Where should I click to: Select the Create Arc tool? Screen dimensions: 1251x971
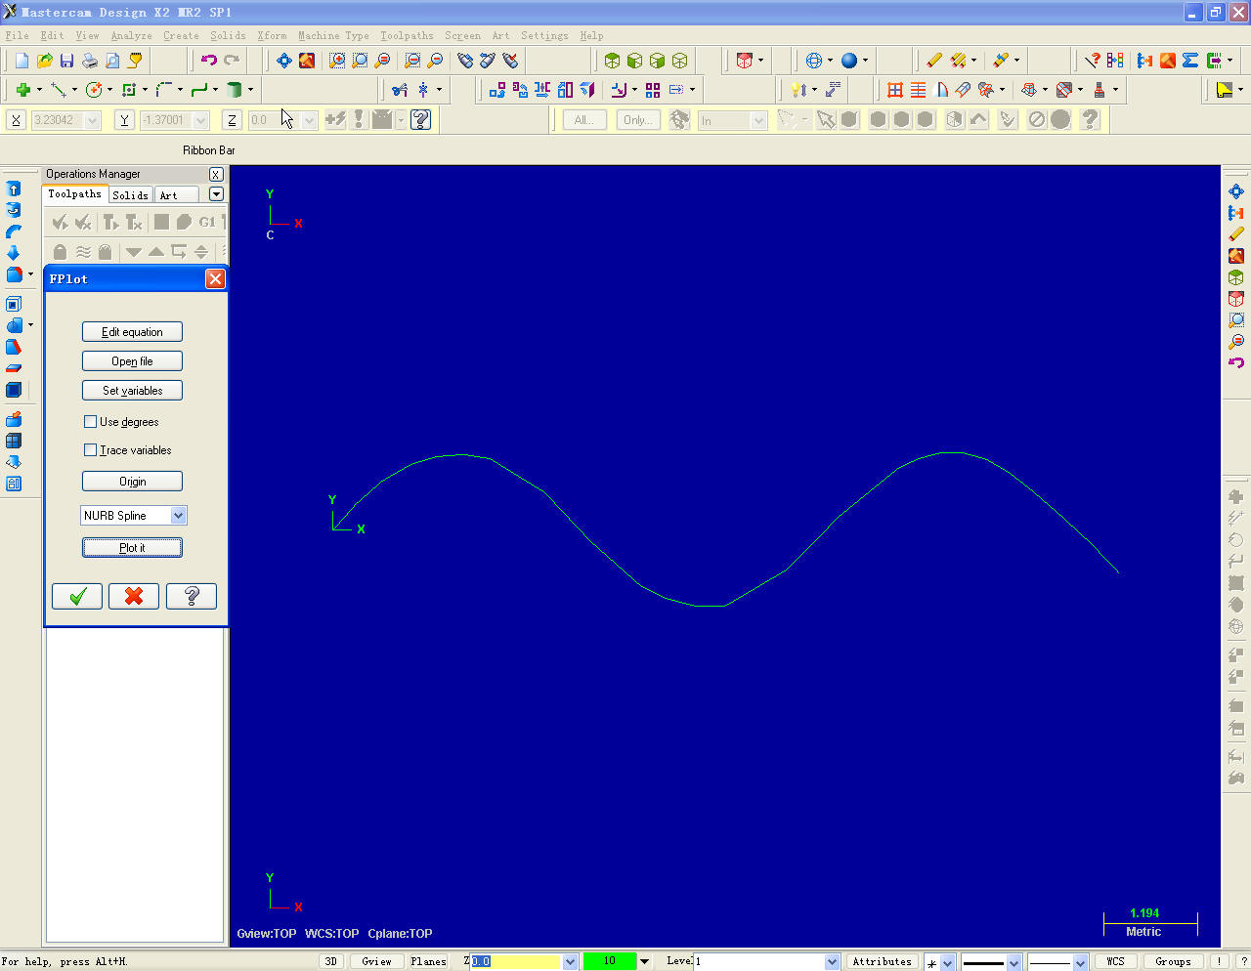coord(94,89)
